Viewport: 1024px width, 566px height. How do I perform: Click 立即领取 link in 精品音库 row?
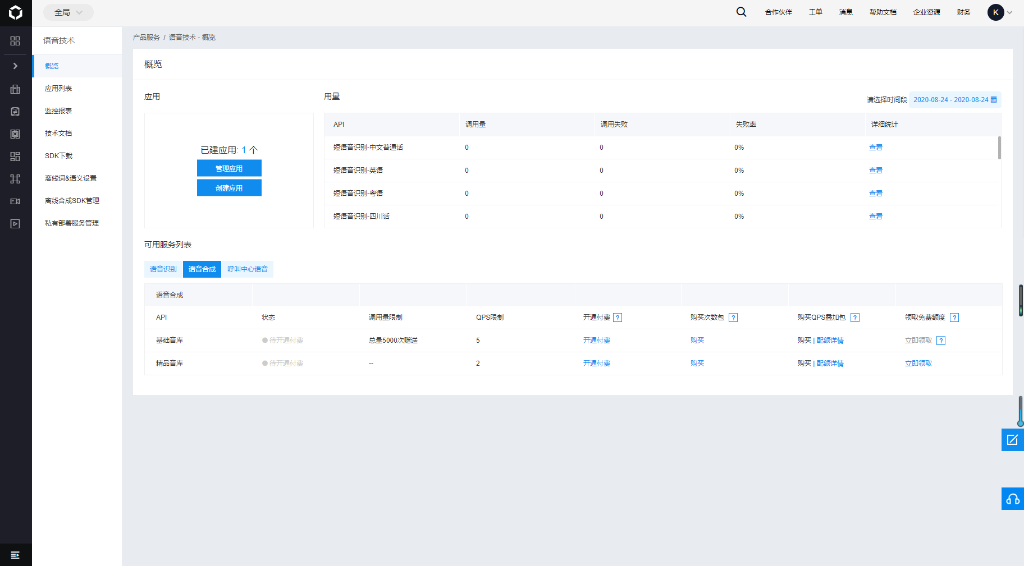tap(918, 363)
